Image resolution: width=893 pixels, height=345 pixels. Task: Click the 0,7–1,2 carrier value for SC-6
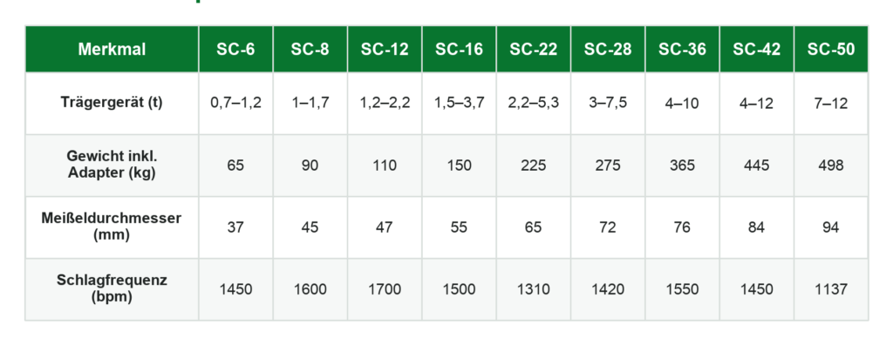[x=235, y=104]
